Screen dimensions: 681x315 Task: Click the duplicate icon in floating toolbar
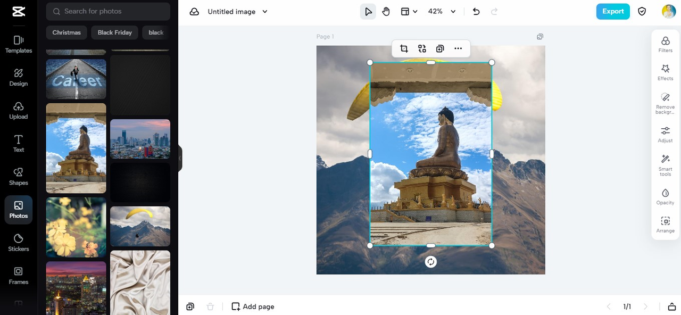(x=440, y=48)
